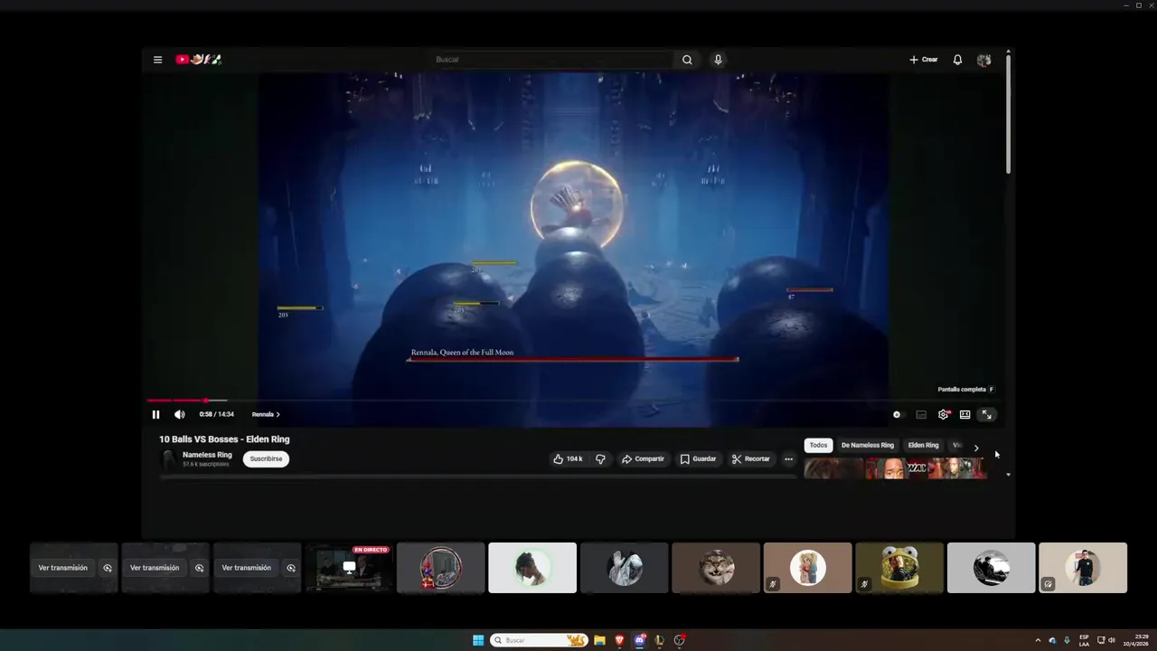Toggle subtitles in the player
The width and height of the screenshot is (1157, 651).
(x=921, y=414)
